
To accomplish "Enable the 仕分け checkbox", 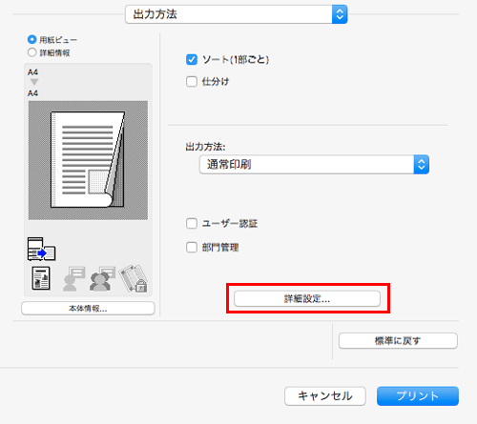I will pyautogui.click(x=192, y=81).
